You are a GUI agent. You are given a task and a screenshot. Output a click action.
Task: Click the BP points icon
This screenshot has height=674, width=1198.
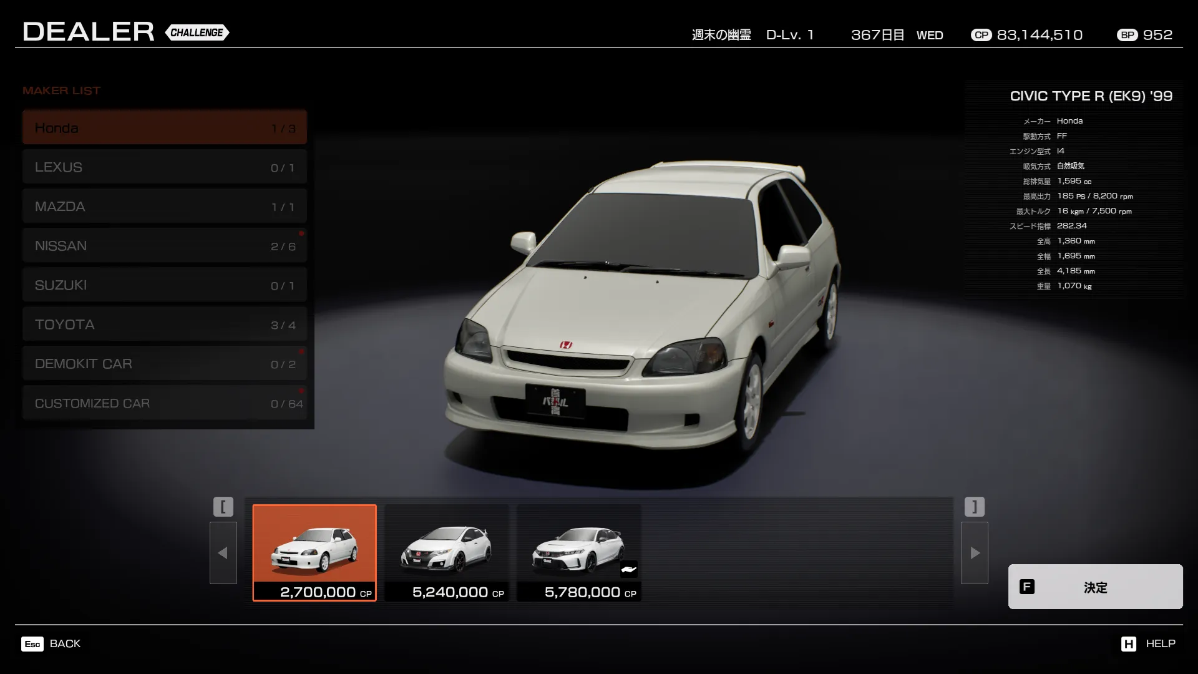pos(1127,35)
